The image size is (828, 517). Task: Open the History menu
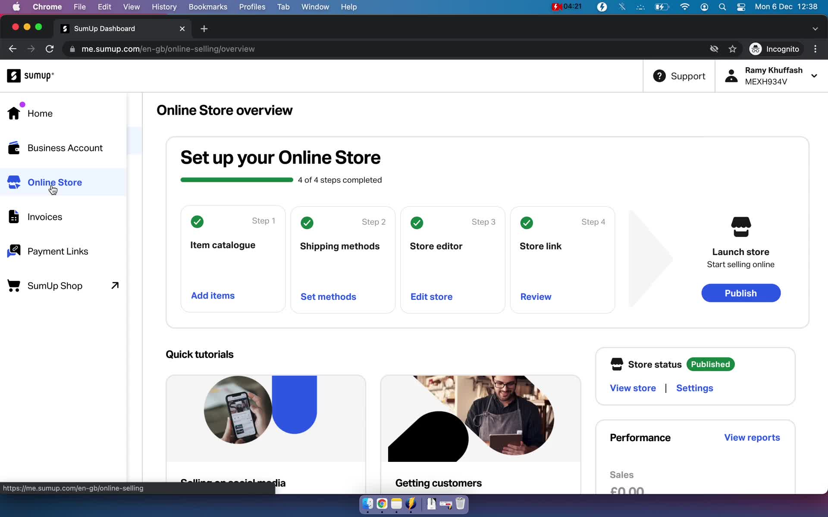pyautogui.click(x=164, y=7)
